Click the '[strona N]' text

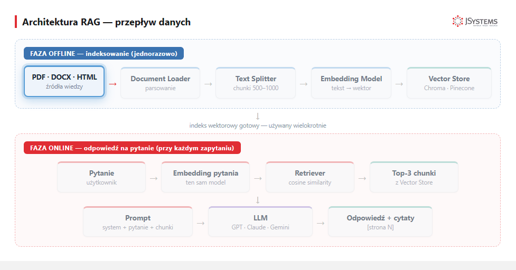point(380,227)
